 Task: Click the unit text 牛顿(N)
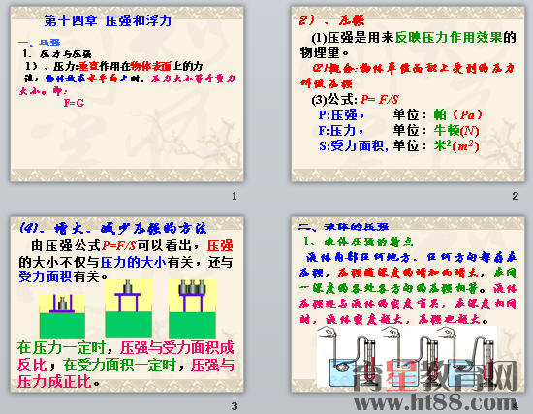point(456,130)
